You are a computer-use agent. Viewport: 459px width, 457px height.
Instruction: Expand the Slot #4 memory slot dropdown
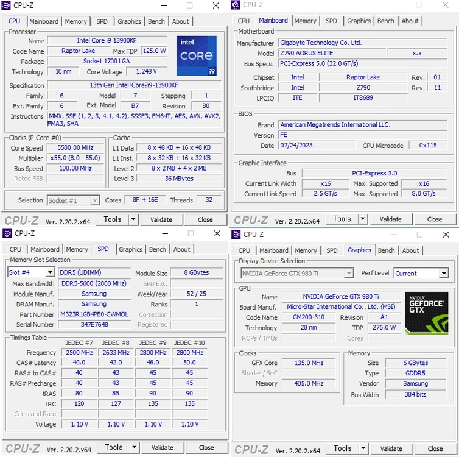(x=51, y=272)
